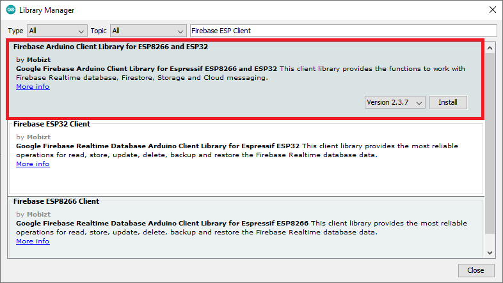Install the Firebase Arduino Client Library
The height and width of the screenshot is (283, 503).
[x=448, y=102]
